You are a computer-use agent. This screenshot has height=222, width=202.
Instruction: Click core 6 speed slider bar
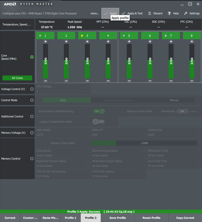150,61
